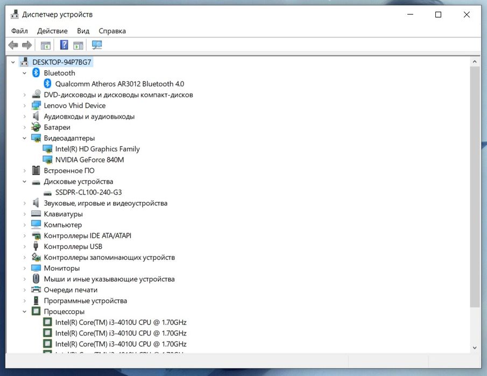The width and height of the screenshot is (487, 376).
Task: Toggle the action pane toolbar icon
Action: (78, 45)
